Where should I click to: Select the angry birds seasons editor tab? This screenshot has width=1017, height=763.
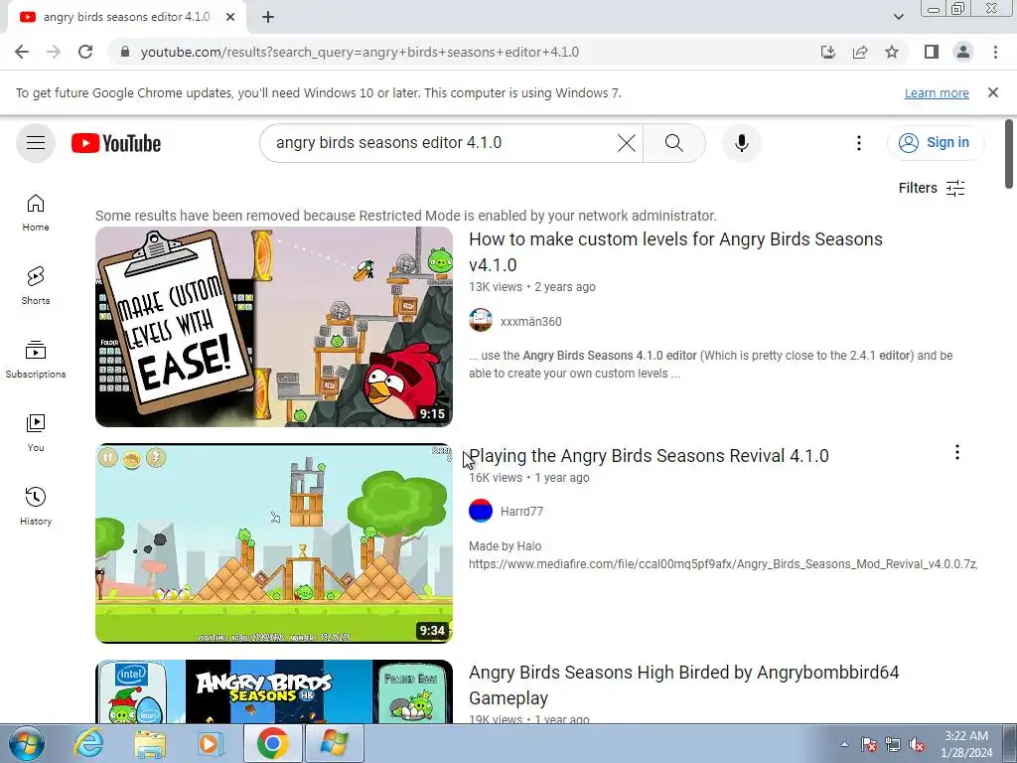pyautogui.click(x=126, y=18)
